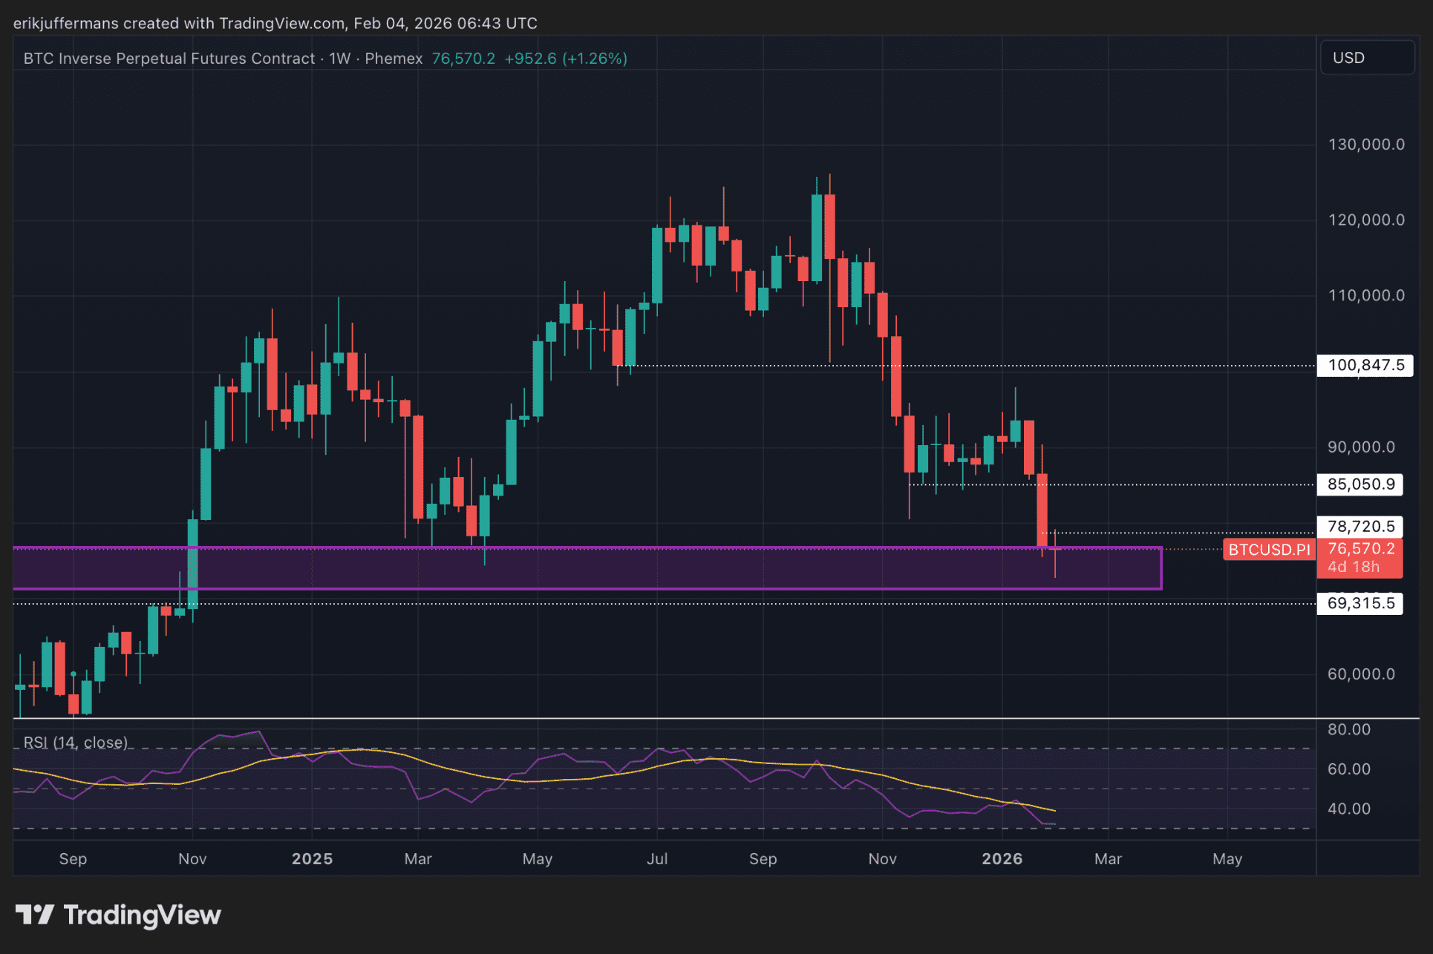Select the purple support zone rectangle
The width and height of the screenshot is (1433, 954).
coord(587,569)
